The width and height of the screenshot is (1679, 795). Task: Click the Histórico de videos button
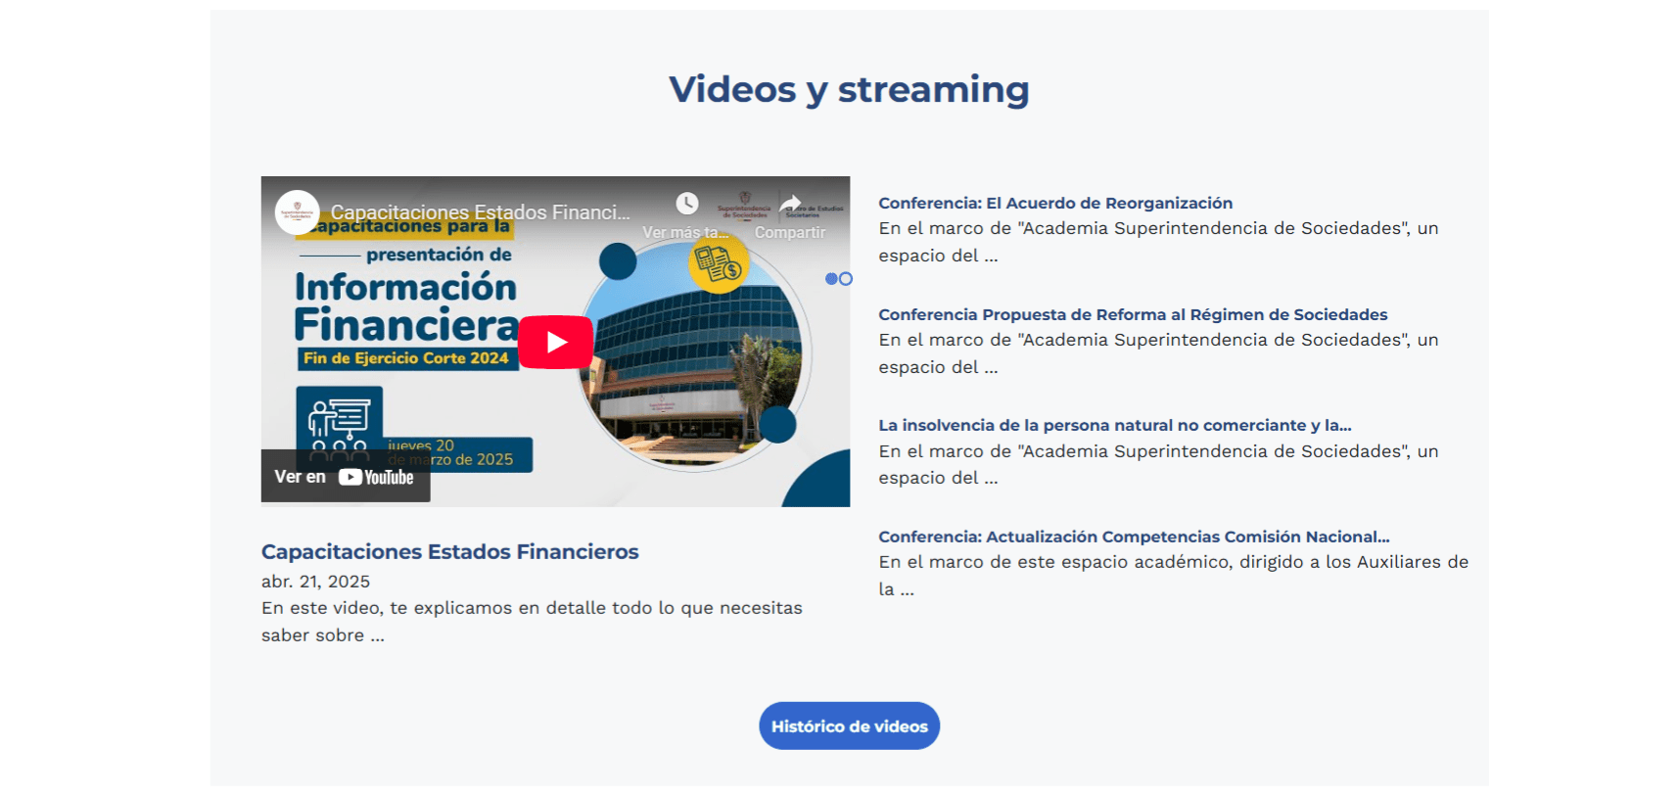click(x=850, y=725)
